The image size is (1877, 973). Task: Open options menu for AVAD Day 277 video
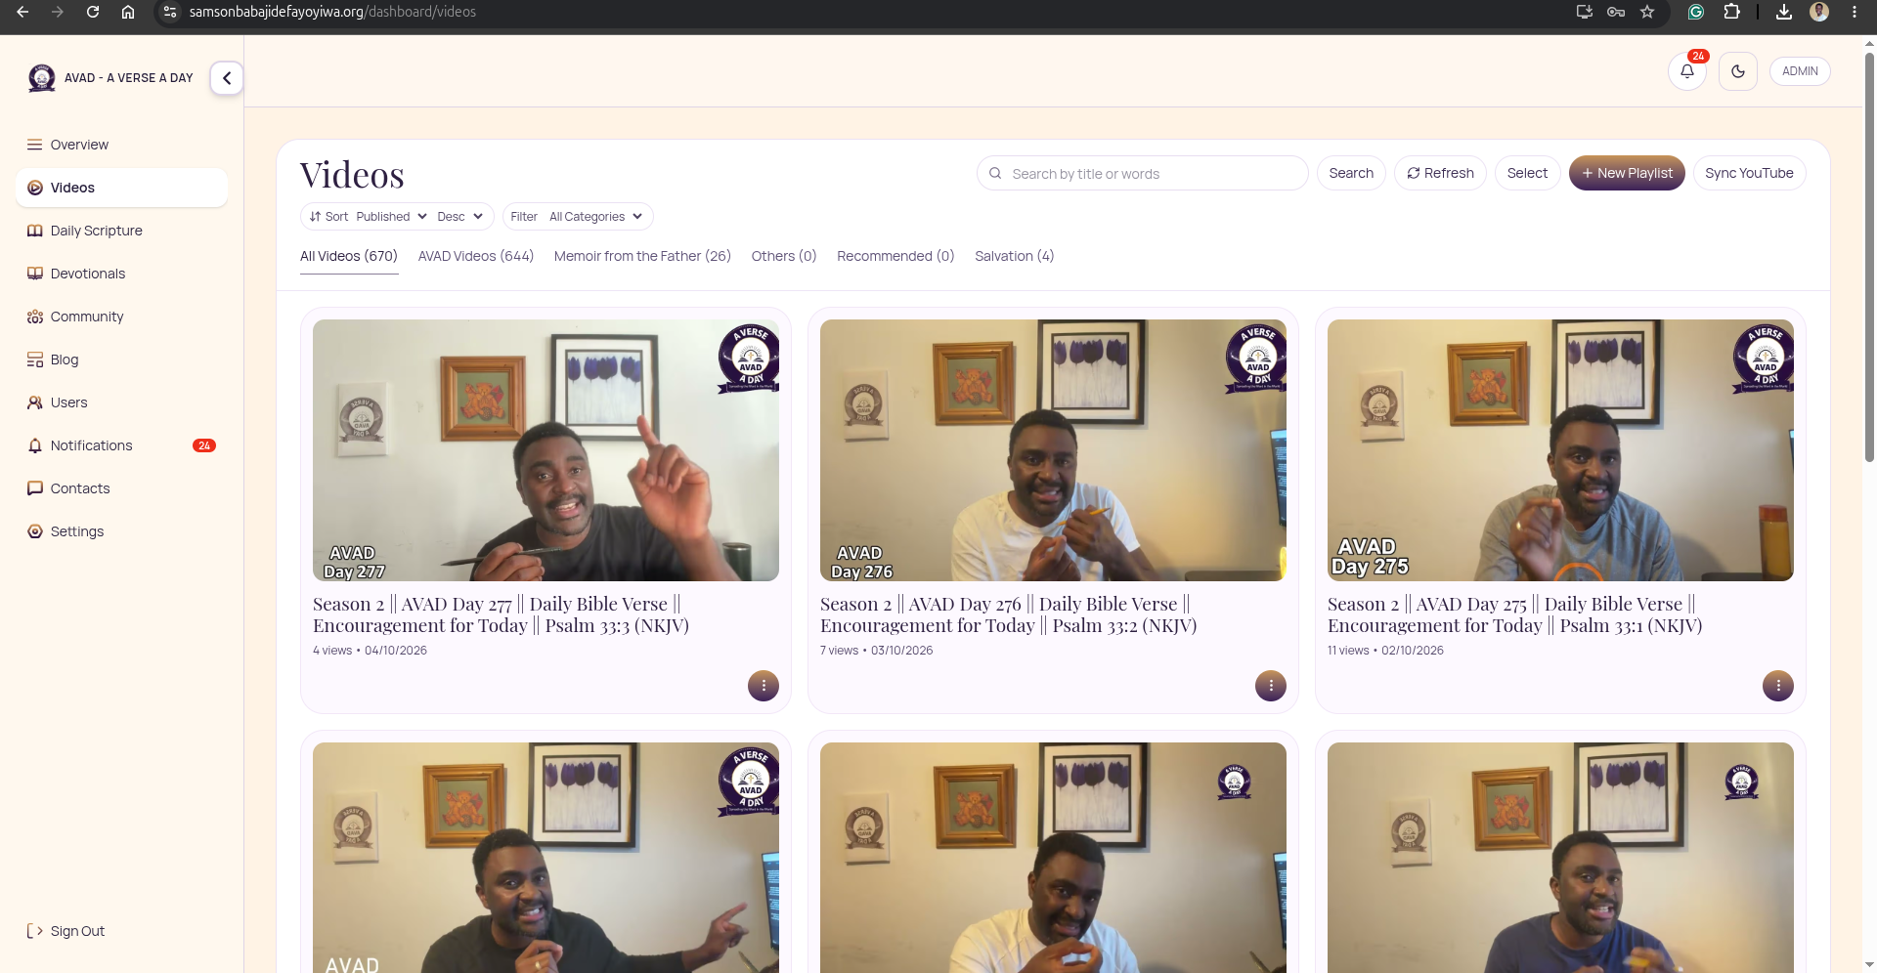point(764,686)
